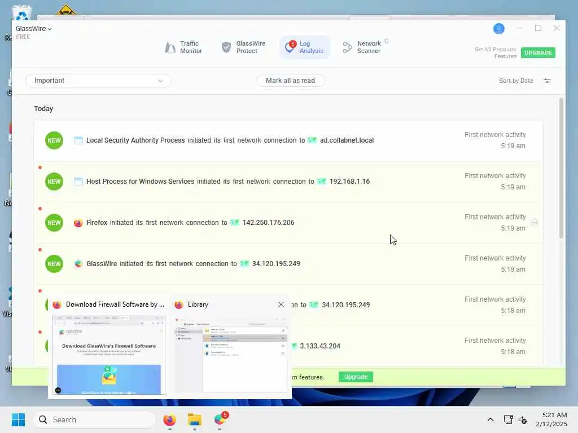Open Download Firefox Software window thumbnail
This screenshot has height=433, width=578.
(x=109, y=355)
